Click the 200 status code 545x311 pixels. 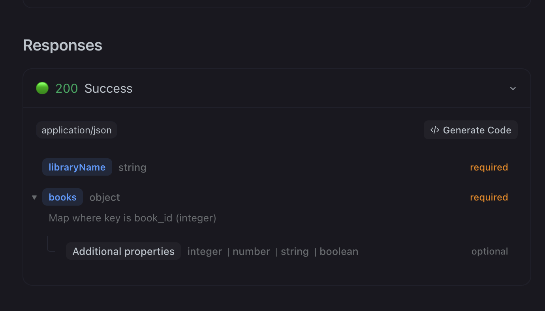[66, 88]
